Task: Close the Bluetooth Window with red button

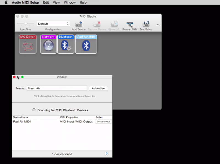Action: click(14, 77)
